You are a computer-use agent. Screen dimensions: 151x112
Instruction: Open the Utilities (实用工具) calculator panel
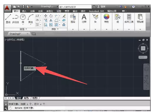[129, 19]
